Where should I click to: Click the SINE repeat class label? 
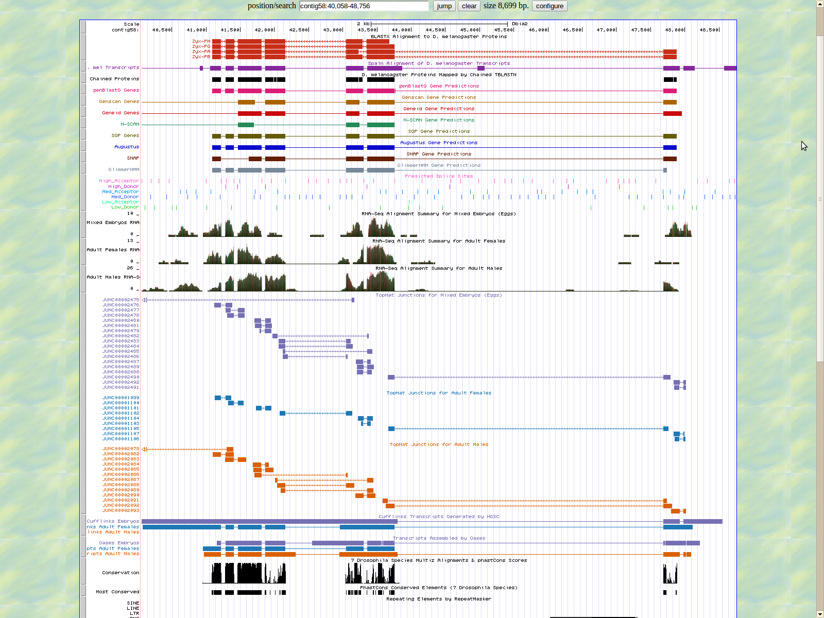(x=133, y=603)
